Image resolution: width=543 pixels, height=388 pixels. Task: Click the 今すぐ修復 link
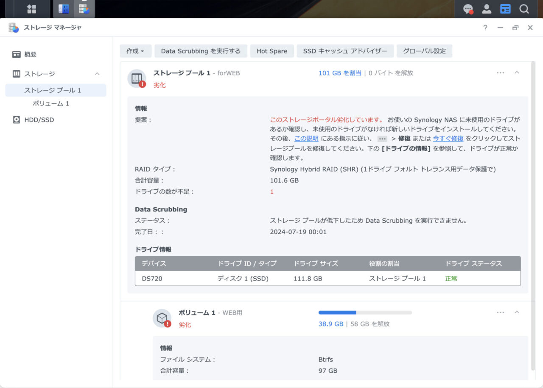448,139
